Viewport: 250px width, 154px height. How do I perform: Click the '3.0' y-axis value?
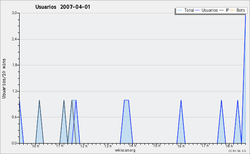[x=14, y=13]
